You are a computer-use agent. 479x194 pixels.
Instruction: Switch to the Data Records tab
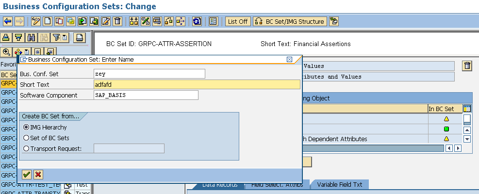pos(220,184)
